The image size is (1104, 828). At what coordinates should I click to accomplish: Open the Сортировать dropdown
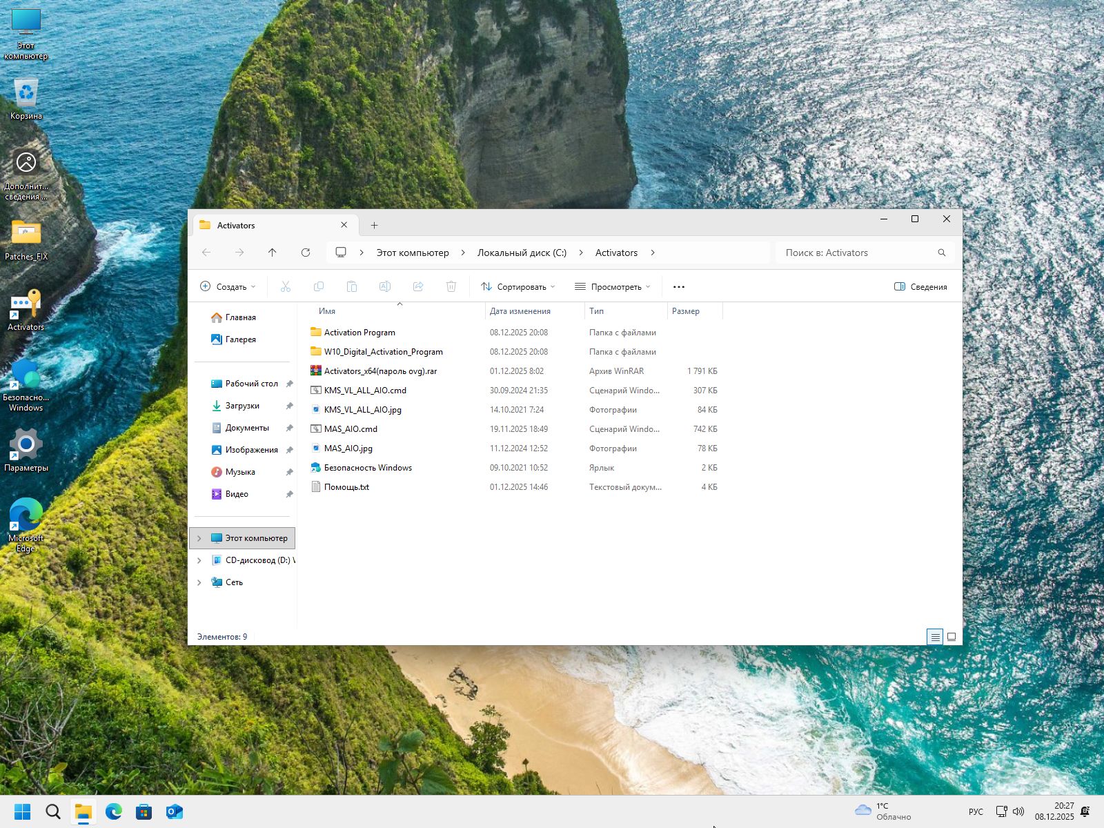pos(517,287)
